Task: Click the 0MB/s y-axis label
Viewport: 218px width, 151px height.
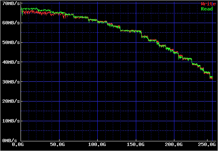Action: tap(10, 140)
